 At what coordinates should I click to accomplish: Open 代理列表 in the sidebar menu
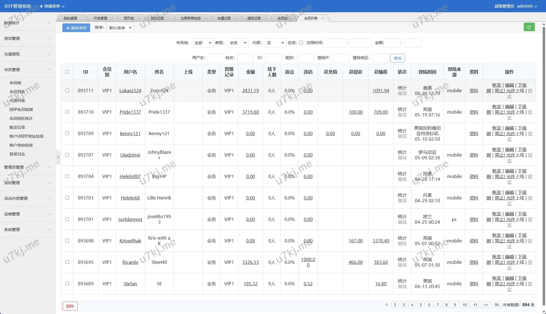click(17, 101)
